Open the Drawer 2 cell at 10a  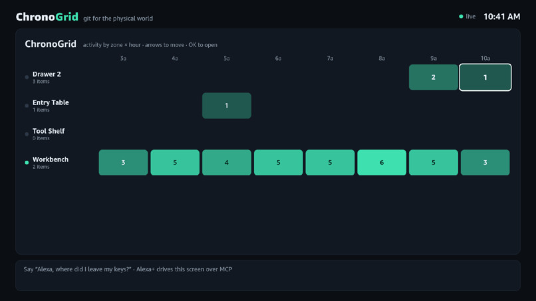[485, 77]
